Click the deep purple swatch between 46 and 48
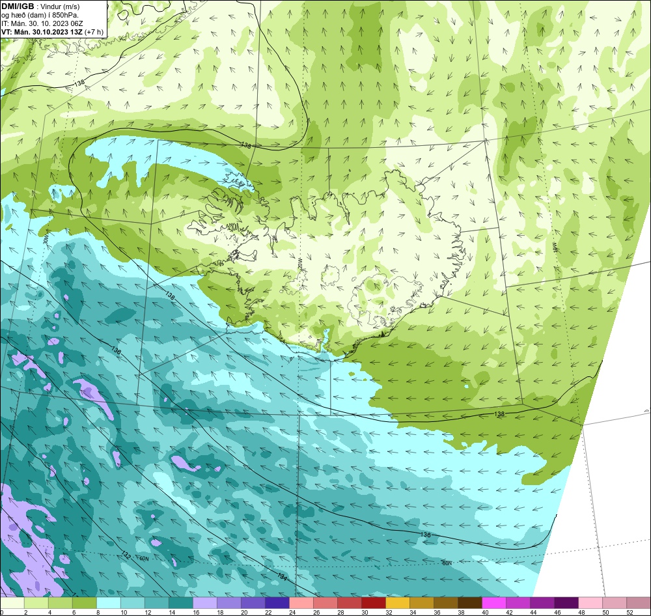The image size is (651, 616). (x=566, y=602)
